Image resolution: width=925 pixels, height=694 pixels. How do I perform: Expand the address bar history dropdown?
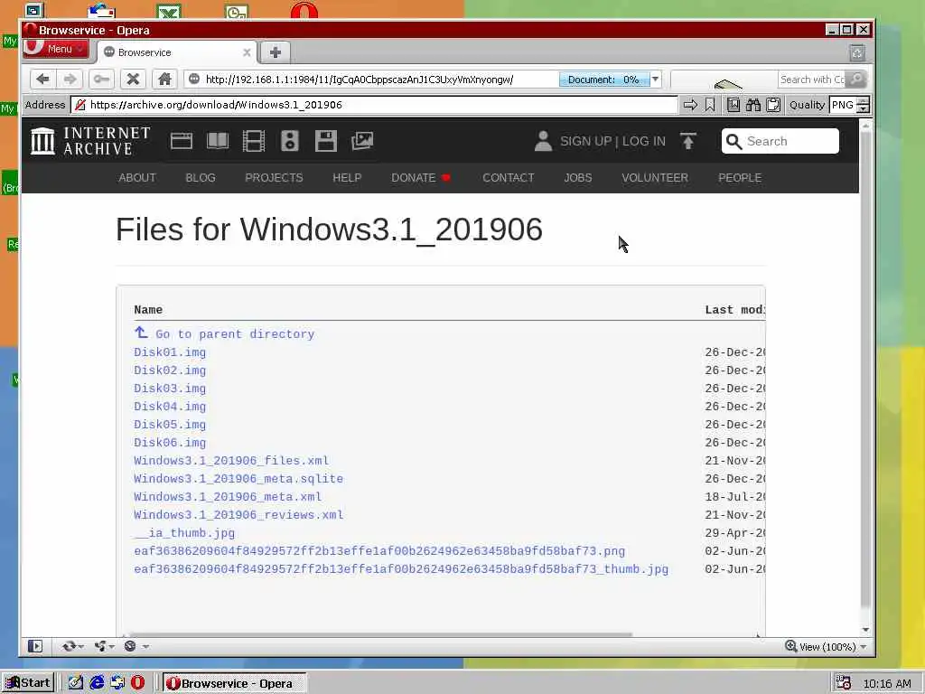pos(655,80)
